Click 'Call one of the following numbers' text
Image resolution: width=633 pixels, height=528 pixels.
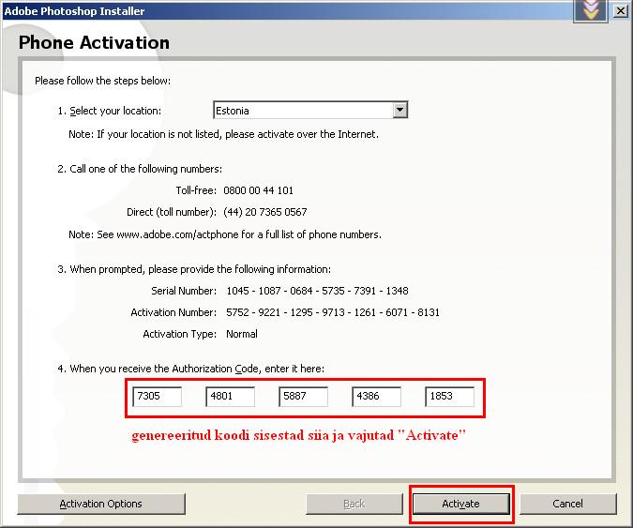pyautogui.click(x=140, y=169)
